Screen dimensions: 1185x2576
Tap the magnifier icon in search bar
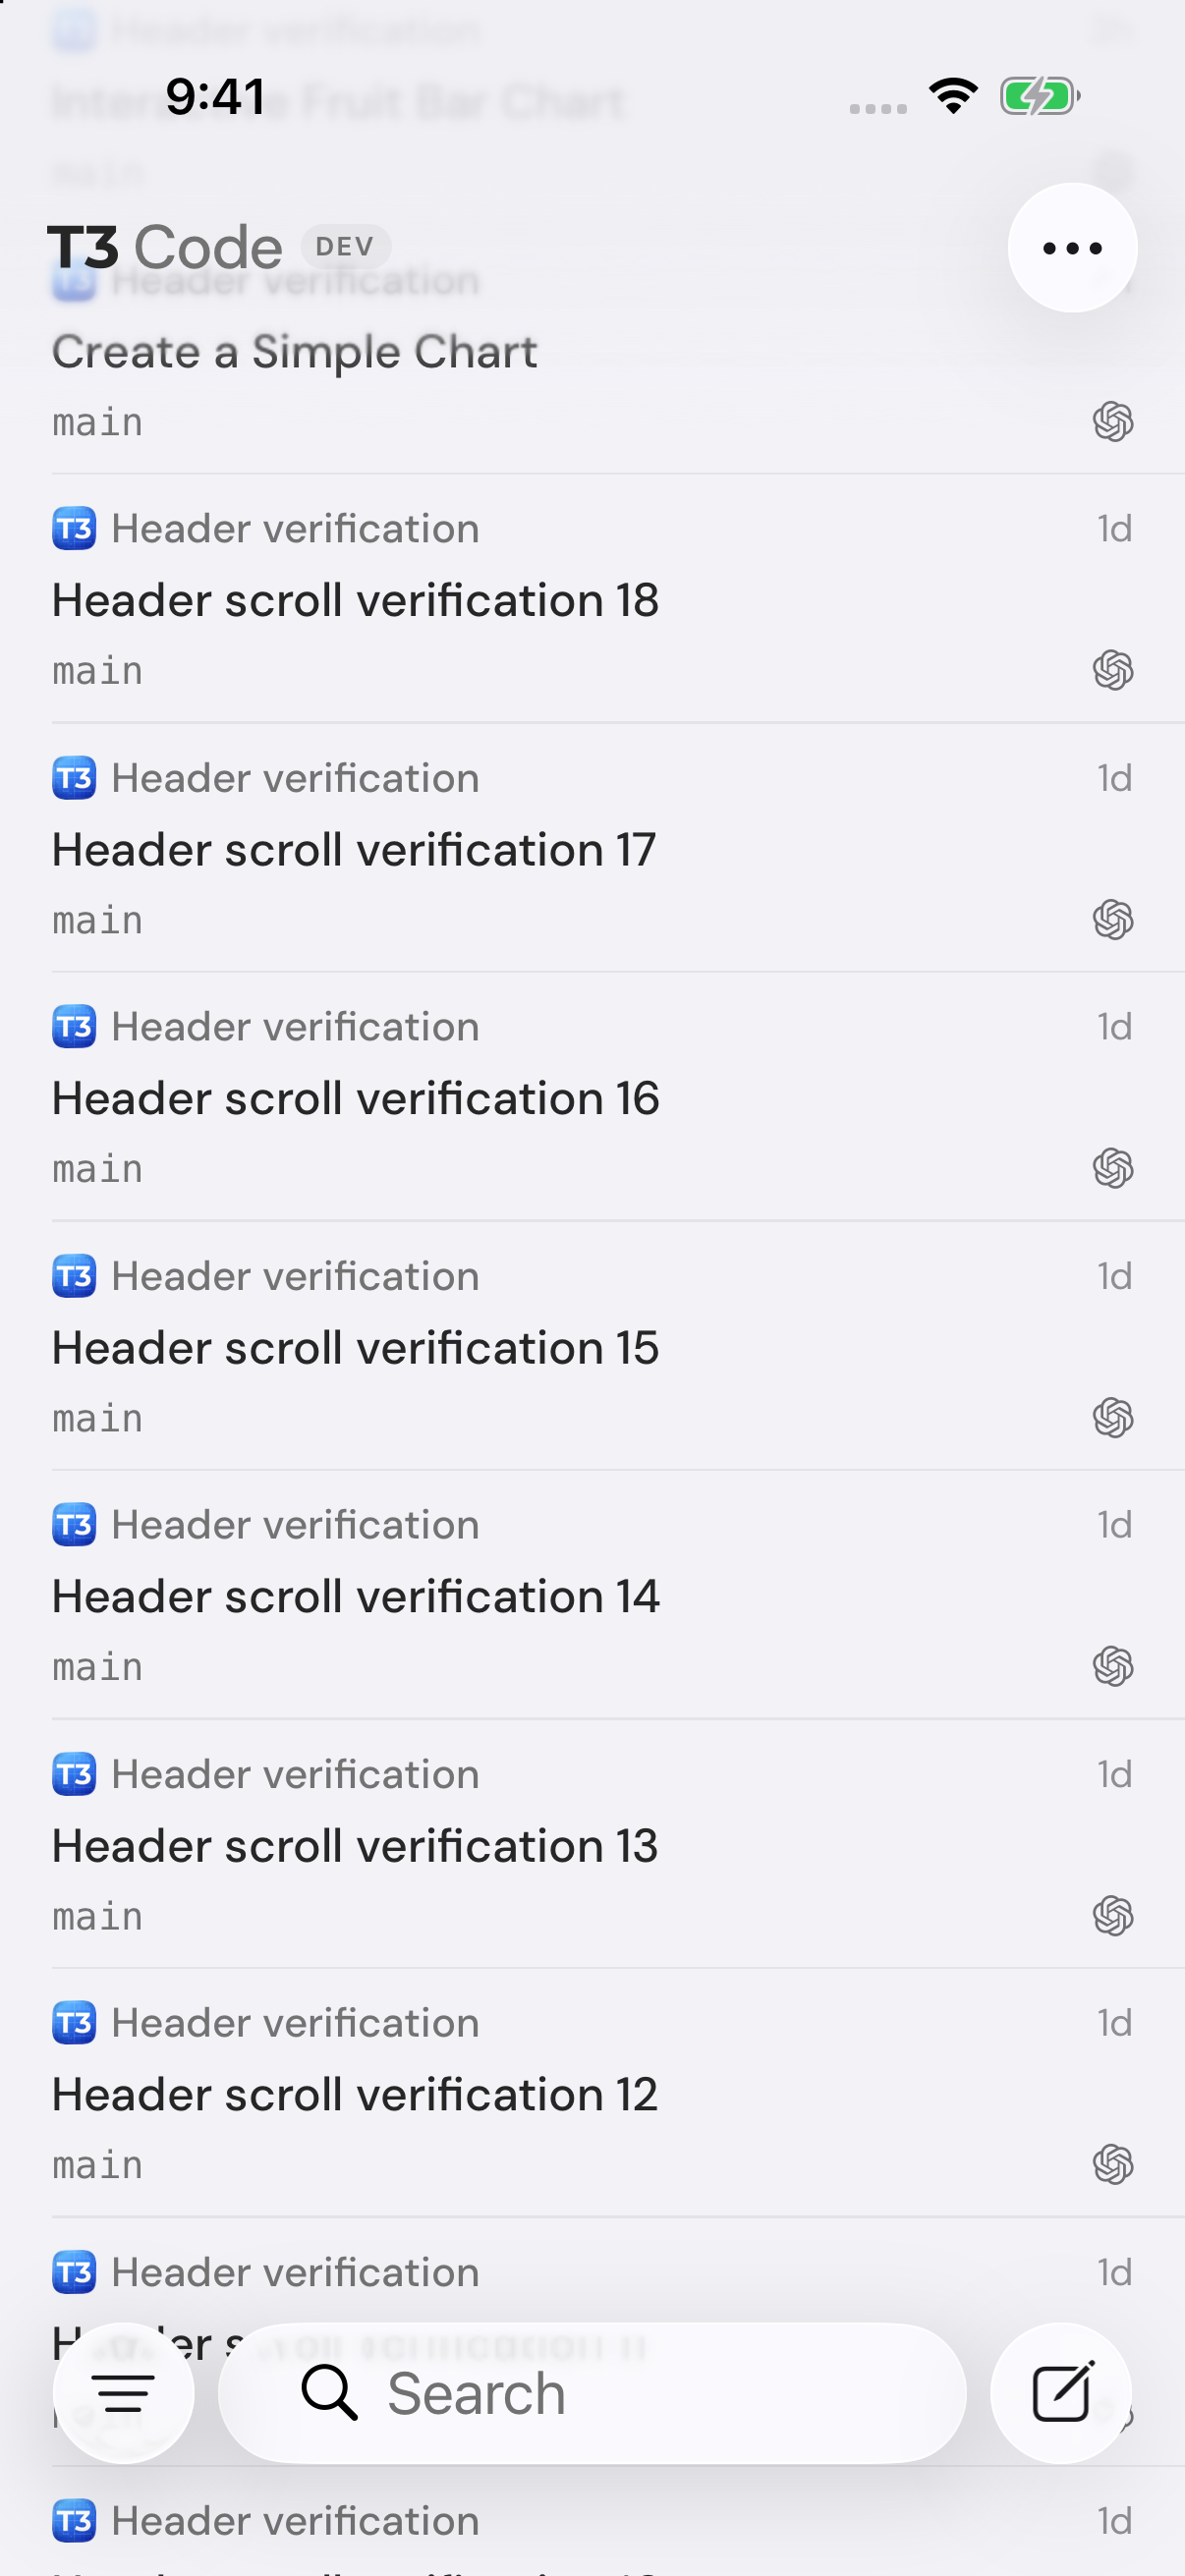(329, 2392)
